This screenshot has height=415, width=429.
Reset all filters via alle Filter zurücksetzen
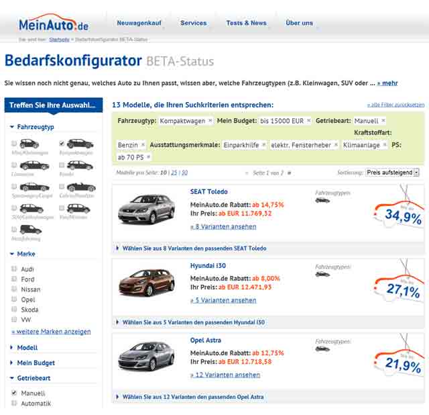point(395,105)
